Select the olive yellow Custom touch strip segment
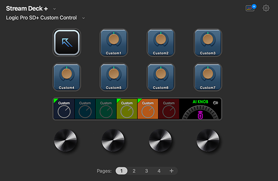 127,109
